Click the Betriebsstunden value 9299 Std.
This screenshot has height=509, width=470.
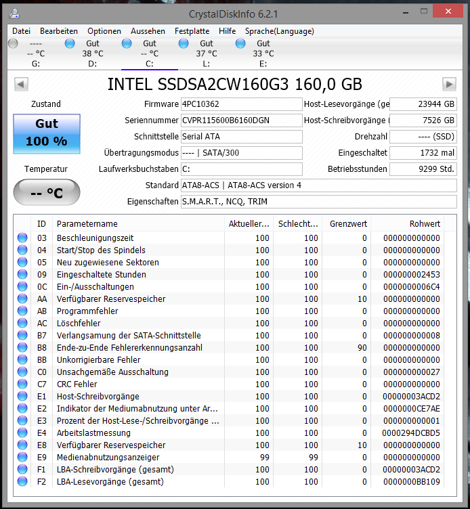(423, 169)
